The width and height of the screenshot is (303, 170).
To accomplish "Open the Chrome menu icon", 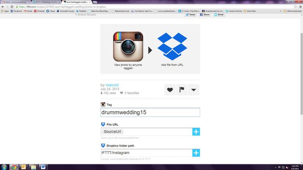I will pos(300,7).
